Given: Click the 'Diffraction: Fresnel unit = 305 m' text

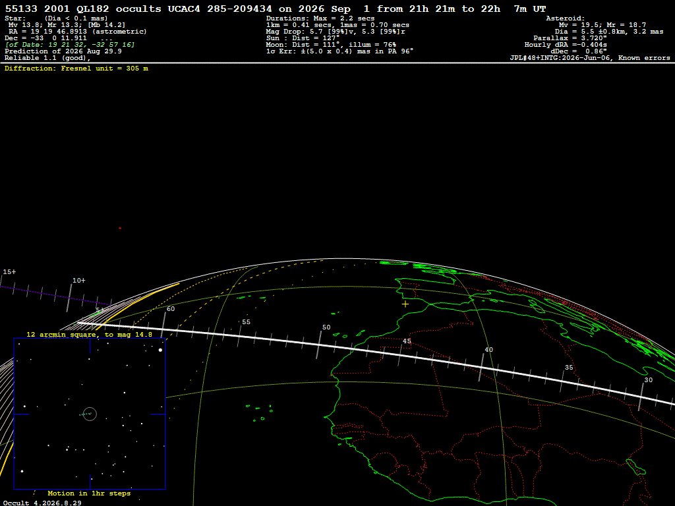Looking at the screenshot, I should (76, 69).
